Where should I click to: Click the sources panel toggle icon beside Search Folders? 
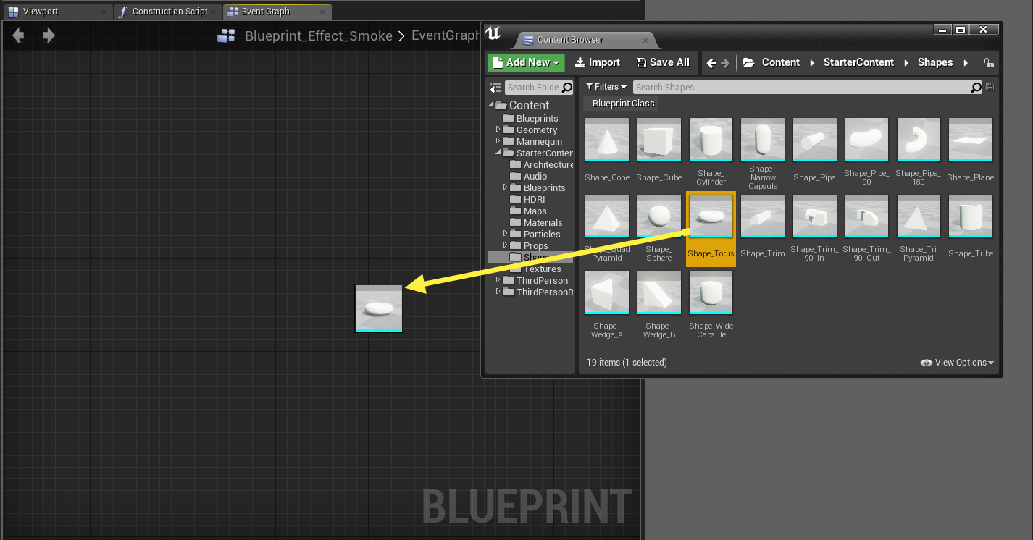(x=495, y=87)
